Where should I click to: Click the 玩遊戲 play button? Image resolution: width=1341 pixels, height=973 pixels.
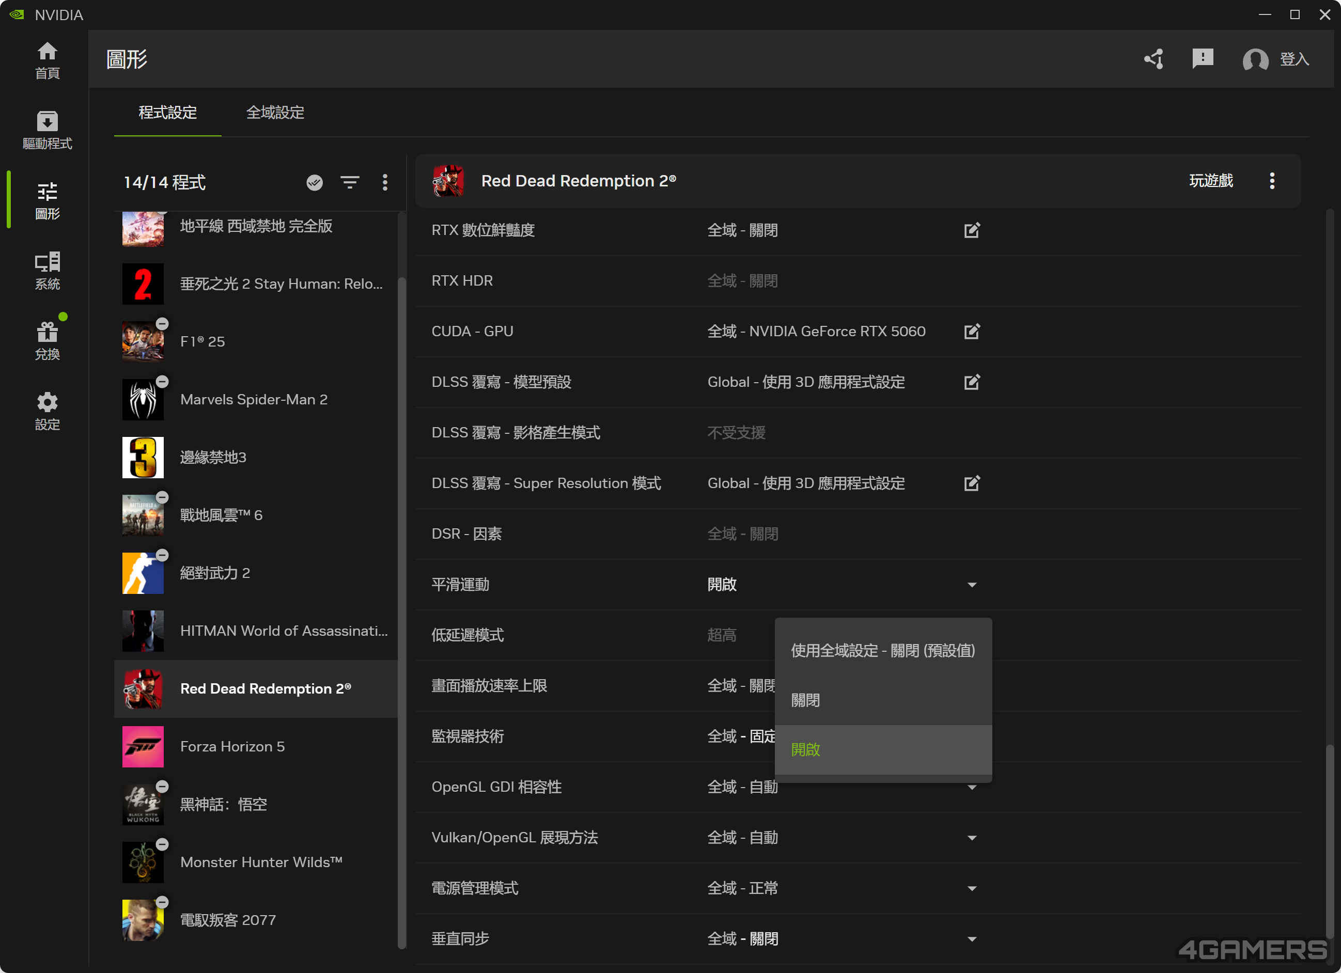click(x=1210, y=180)
